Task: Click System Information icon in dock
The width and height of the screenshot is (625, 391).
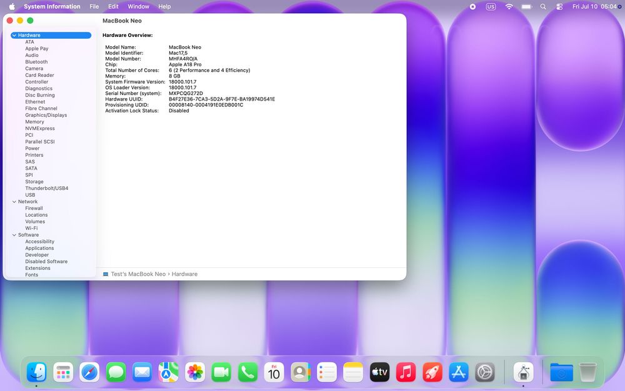Action: (x=523, y=372)
